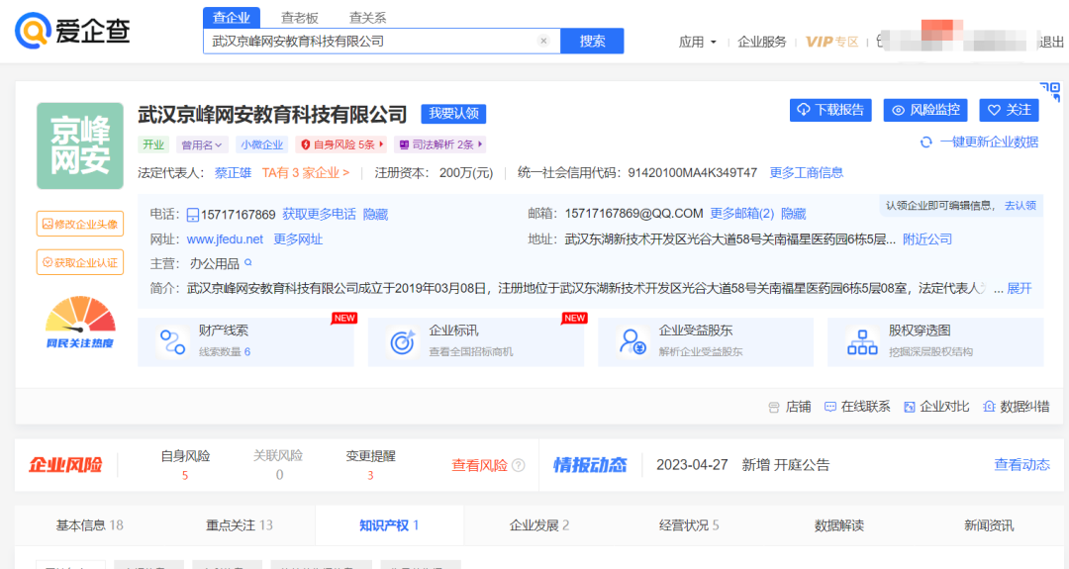Click the 企业对比 compare icon
Screen dimensions: 1069x569
(x=909, y=407)
